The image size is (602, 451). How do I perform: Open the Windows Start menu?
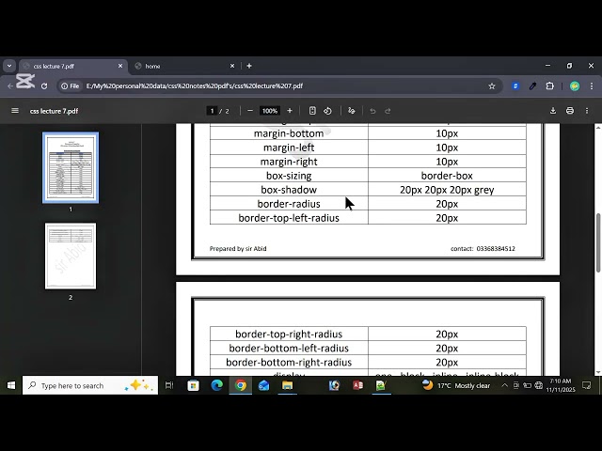[11, 385]
